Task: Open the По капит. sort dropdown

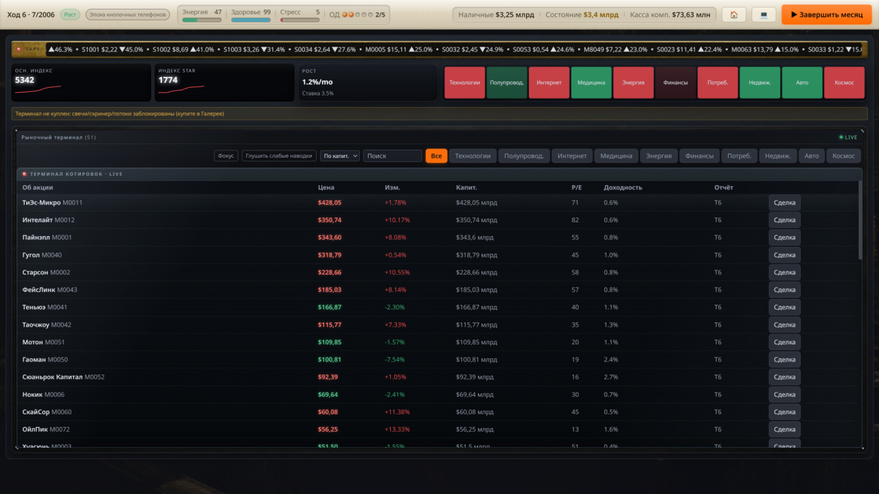Action: tap(340, 156)
